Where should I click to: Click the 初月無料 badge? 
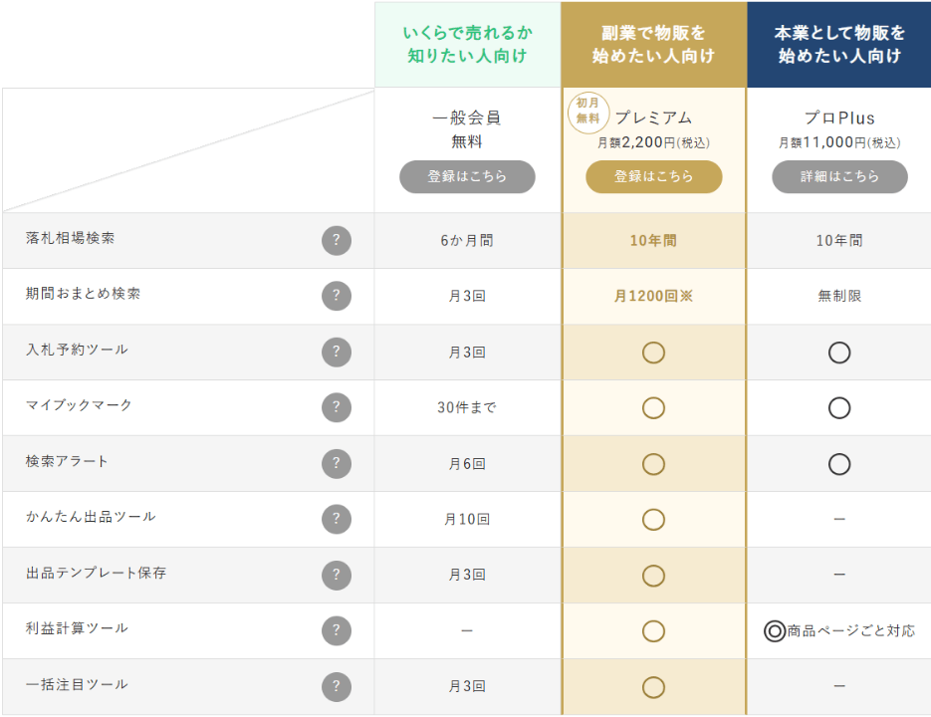coord(588,112)
